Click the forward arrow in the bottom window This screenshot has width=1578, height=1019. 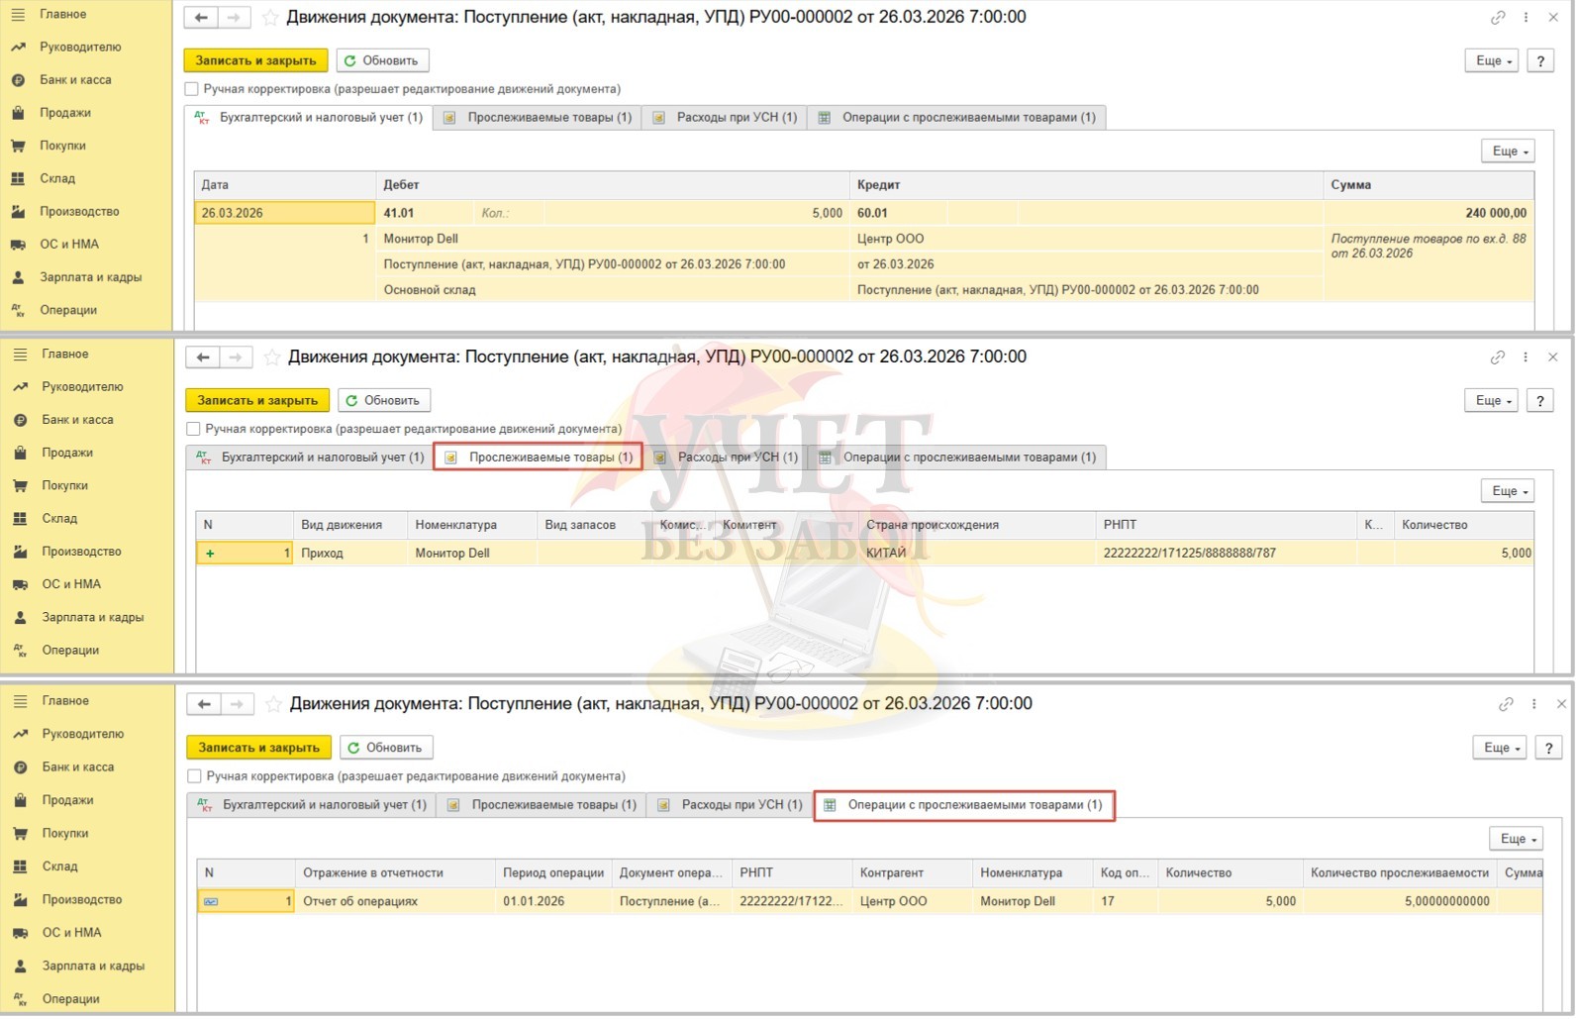(x=237, y=705)
